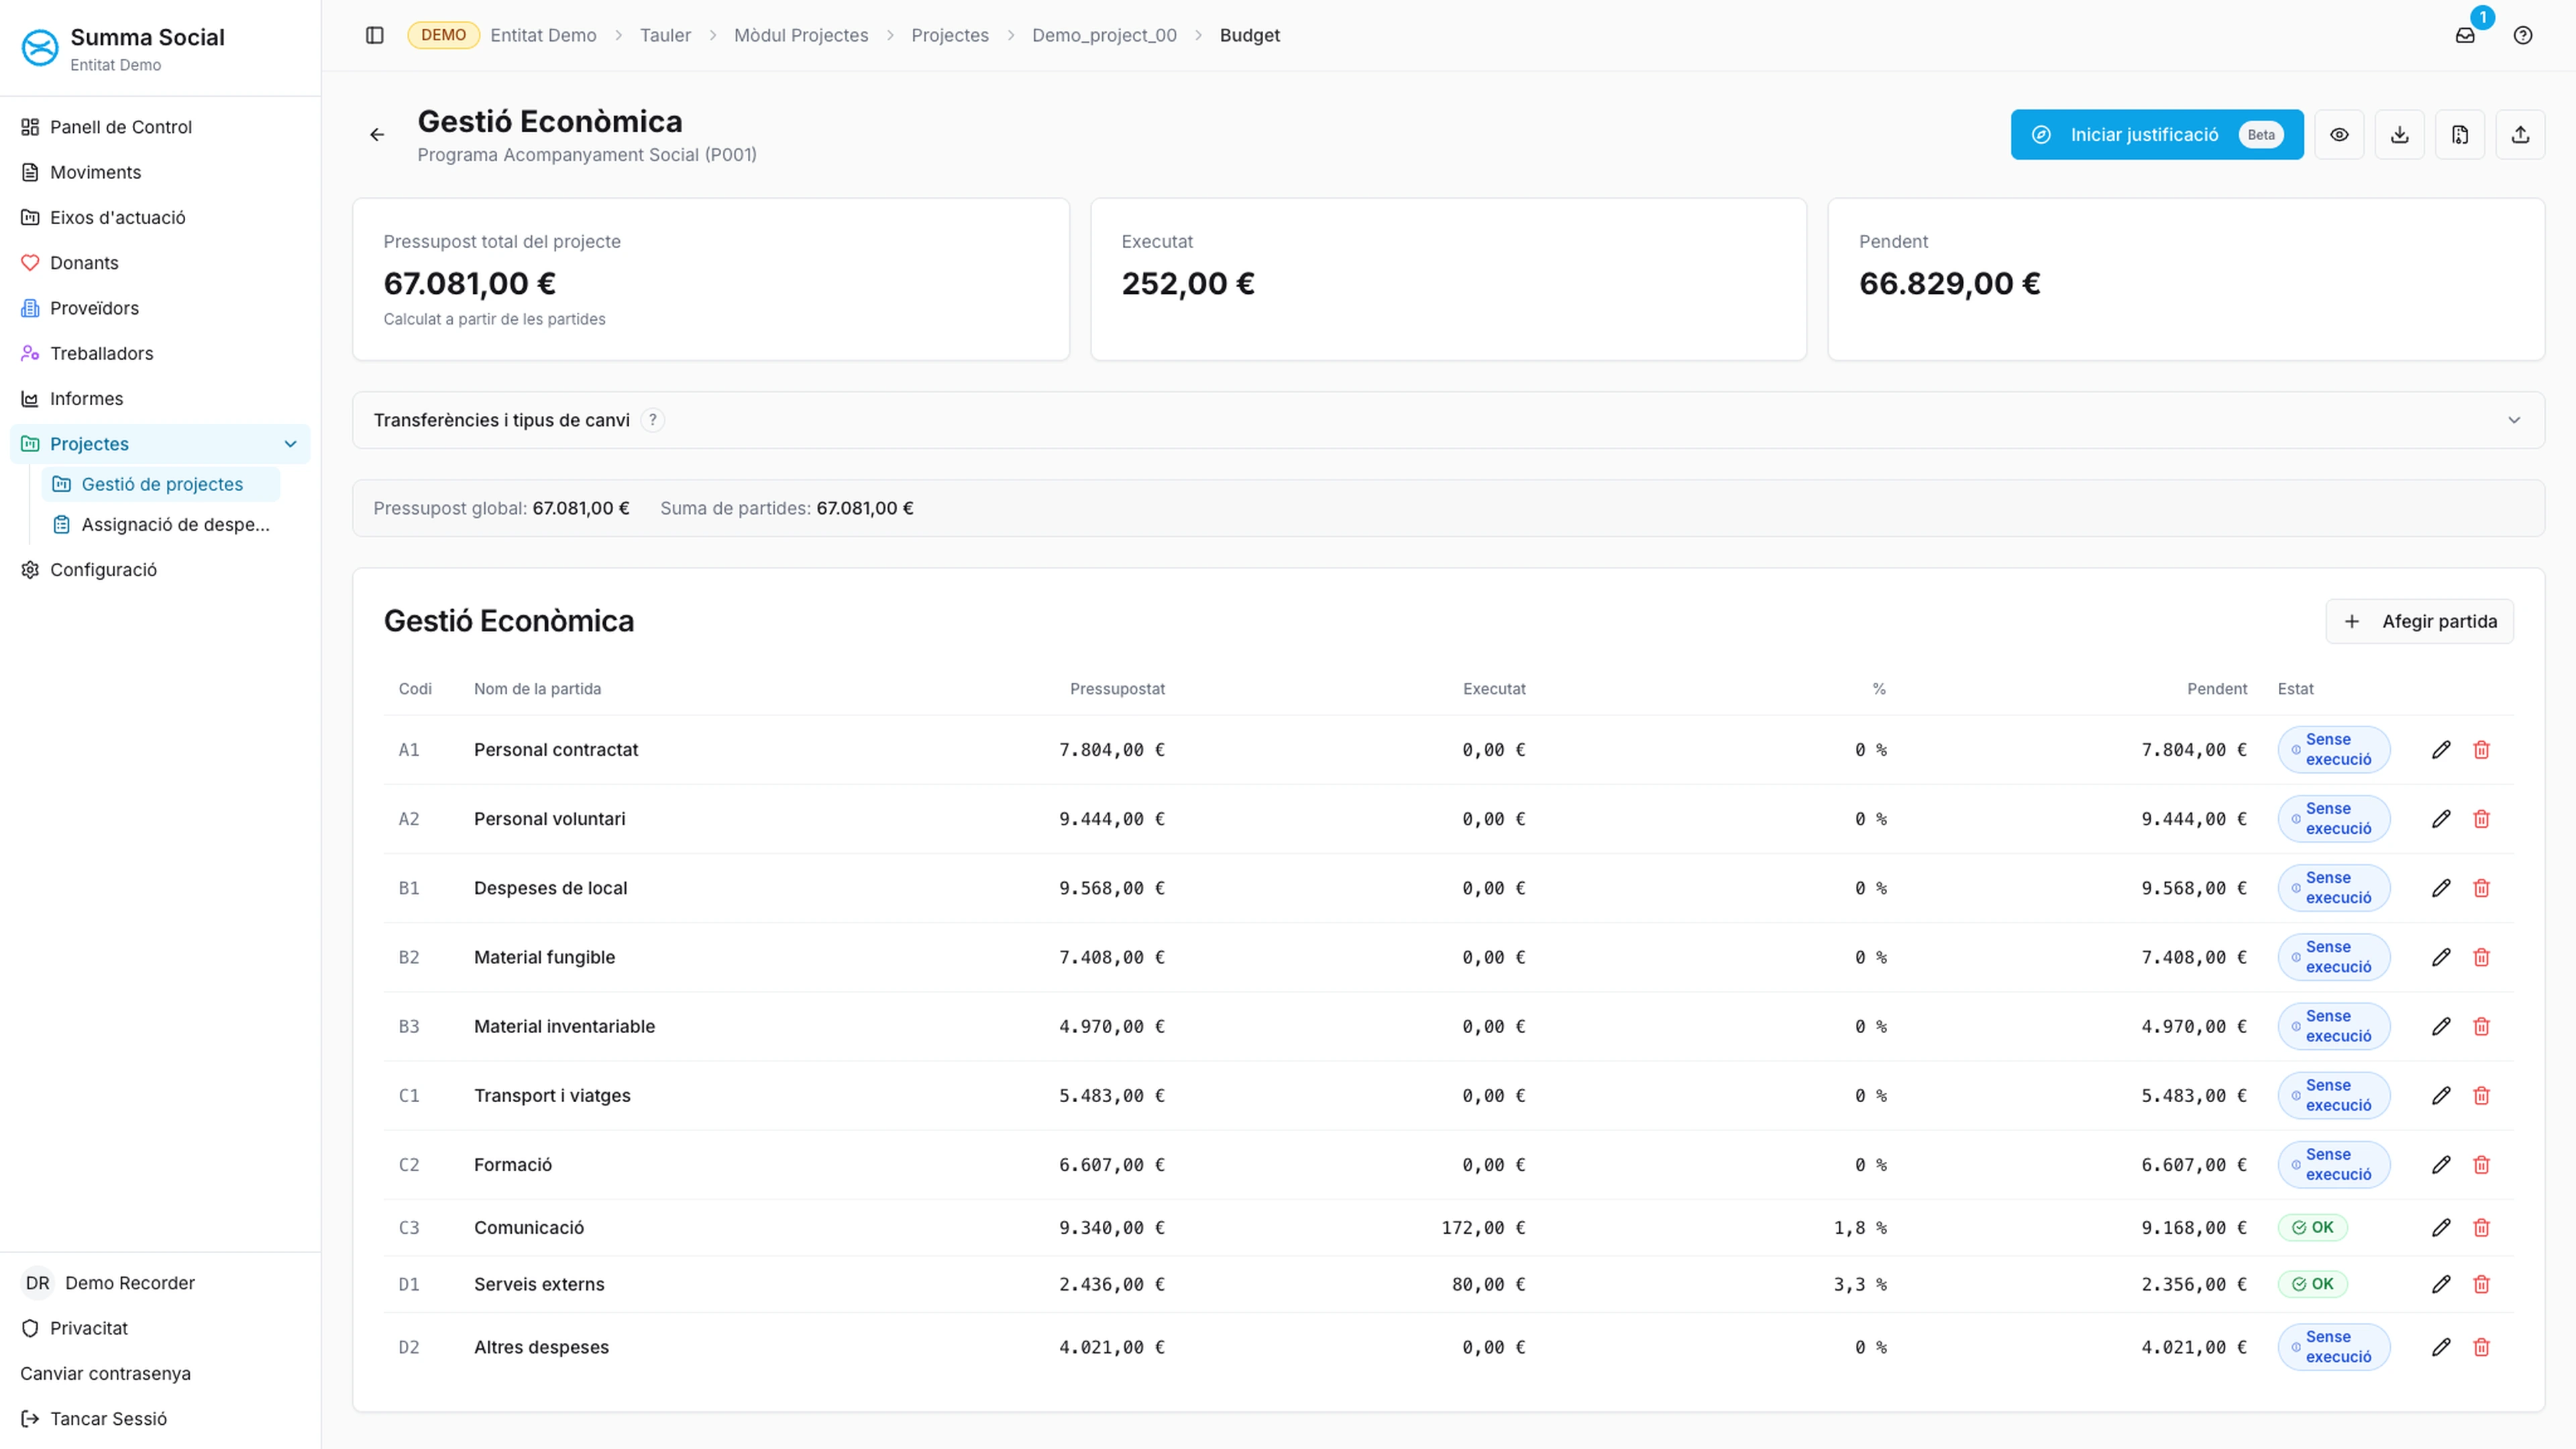The height and width of the screenshot is (1449, 2576).
Task: Go to Assignació de despeses submenu
Action: coord(175,525)
